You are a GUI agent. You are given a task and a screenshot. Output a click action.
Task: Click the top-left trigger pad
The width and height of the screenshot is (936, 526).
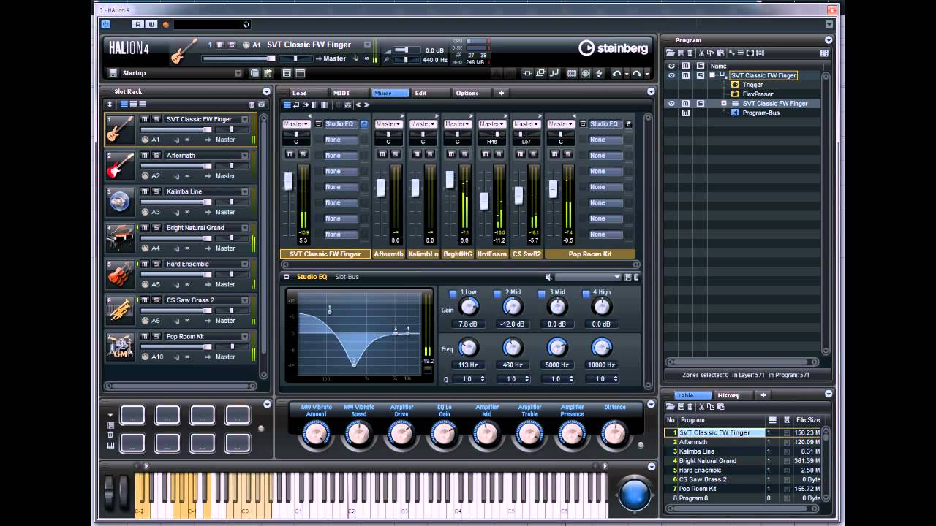(132, 415)
